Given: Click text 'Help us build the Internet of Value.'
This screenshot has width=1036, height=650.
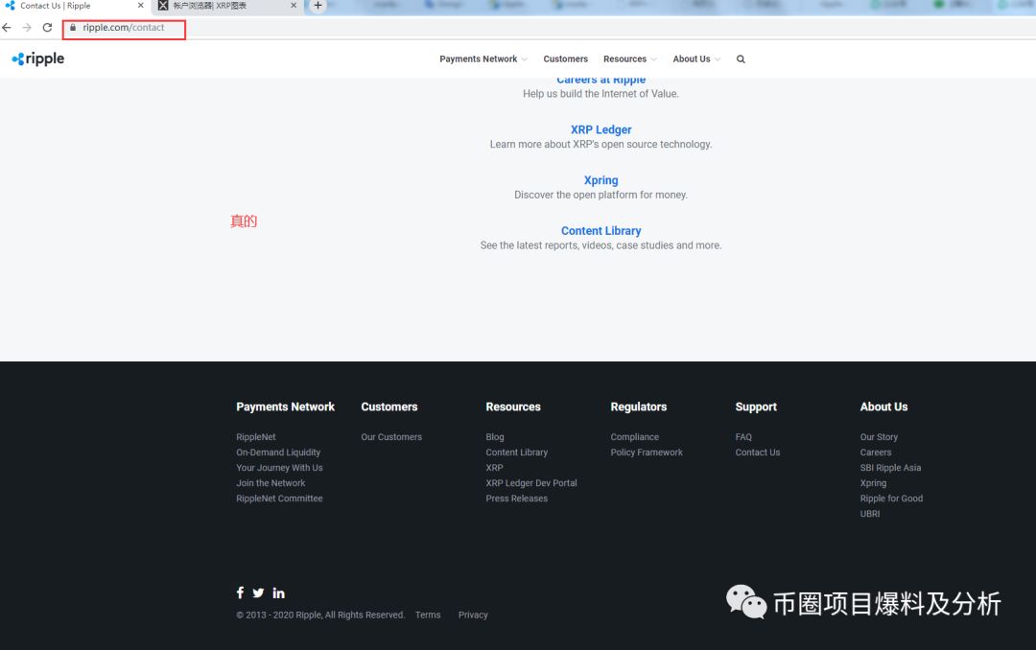Looking at the screenshot, I should point(600,94).
